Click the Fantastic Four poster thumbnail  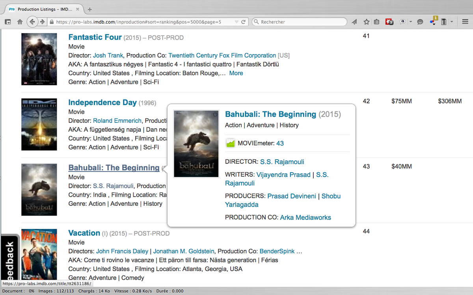(x=39, y=59)
